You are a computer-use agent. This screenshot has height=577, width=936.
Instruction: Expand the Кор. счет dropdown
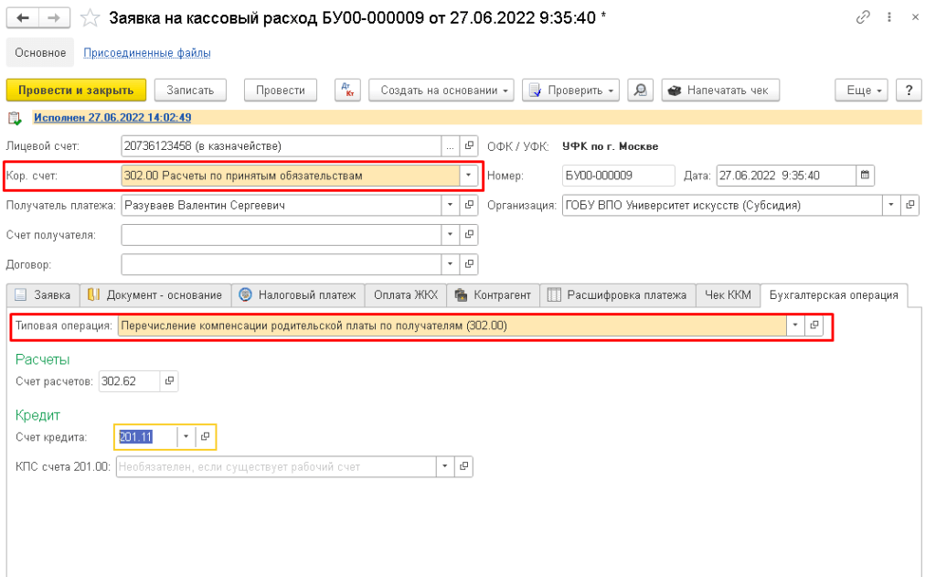(469, 176)
